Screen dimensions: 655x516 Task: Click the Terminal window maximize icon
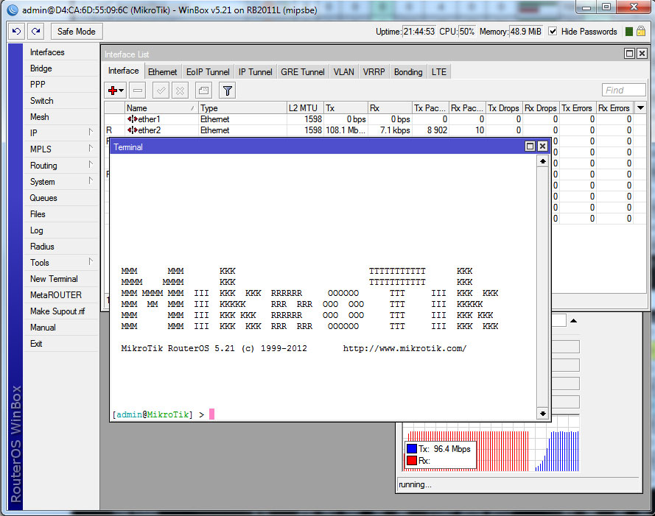pos(529,146)
